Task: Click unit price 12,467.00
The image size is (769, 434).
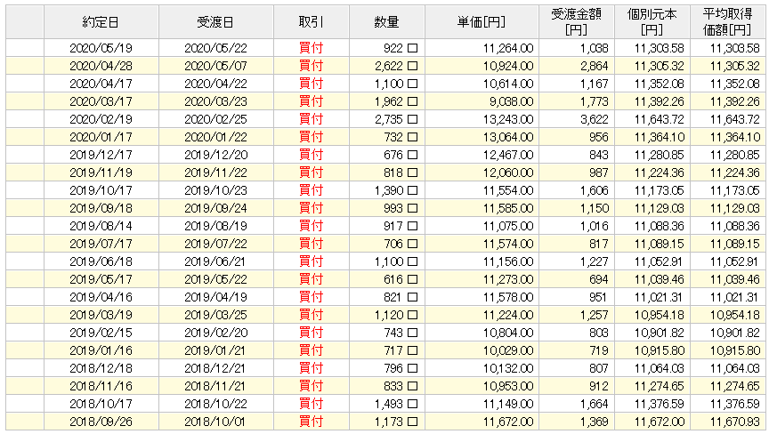Action: (x=508, y=155)
